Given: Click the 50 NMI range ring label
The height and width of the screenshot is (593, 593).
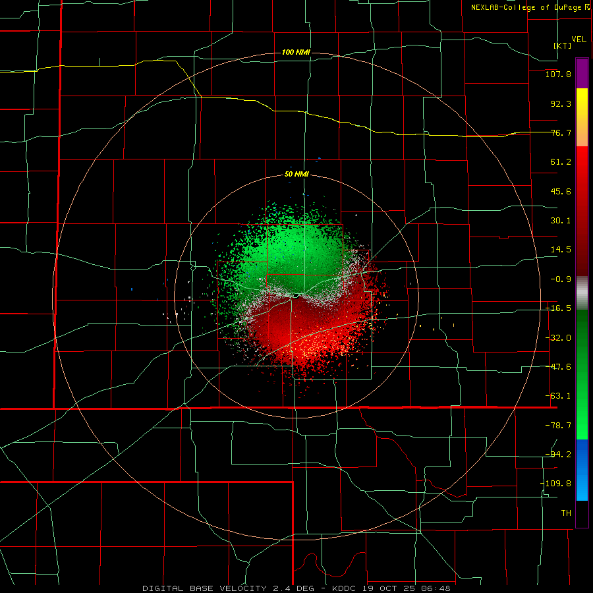Looking at the screenshot, I should click(x=296, y=175).
